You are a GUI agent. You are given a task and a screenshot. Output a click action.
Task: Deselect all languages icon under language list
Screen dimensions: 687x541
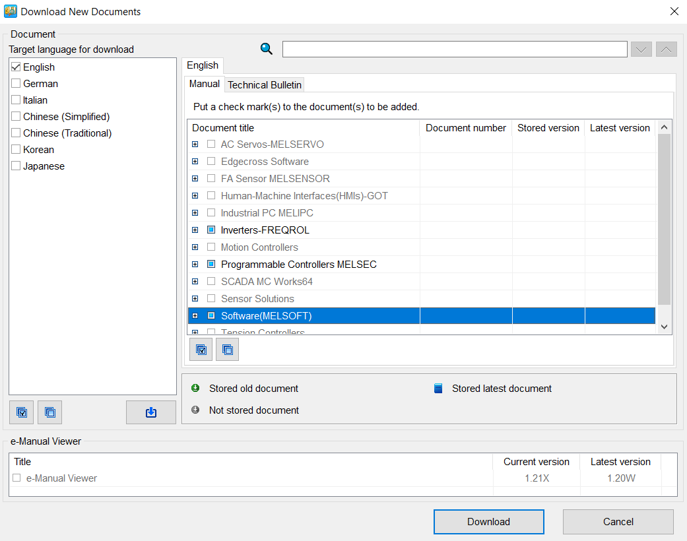tap(50, 412)
